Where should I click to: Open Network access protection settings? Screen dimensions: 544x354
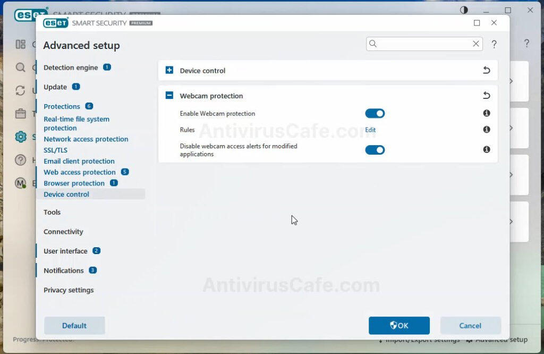[86, 139]
